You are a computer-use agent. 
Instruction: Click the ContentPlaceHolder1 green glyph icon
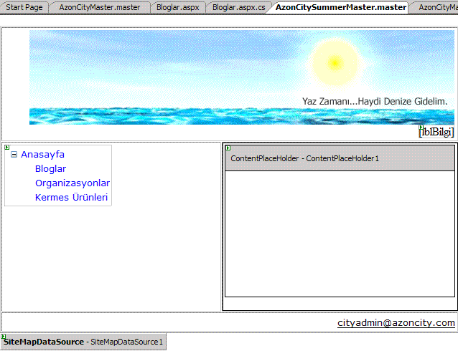228,148
